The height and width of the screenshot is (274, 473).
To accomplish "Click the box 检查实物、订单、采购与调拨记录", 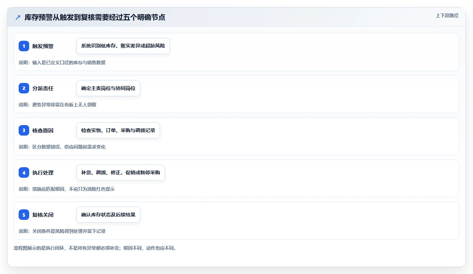I will tap(118, 130).
